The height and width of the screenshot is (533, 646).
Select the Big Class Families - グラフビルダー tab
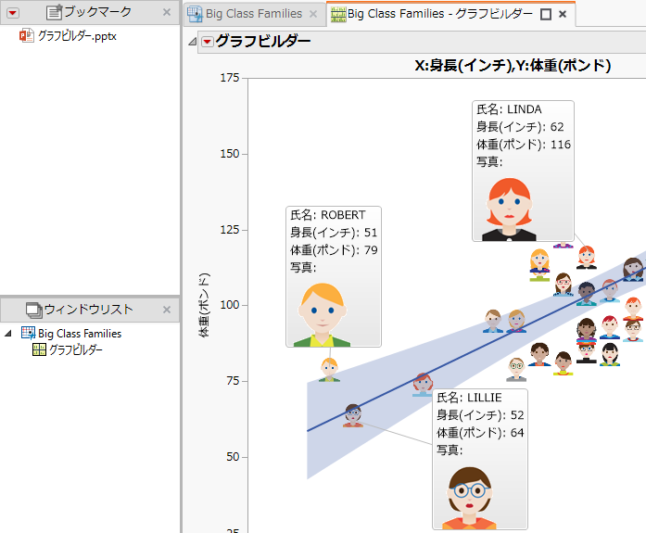[x=439, y=14]
